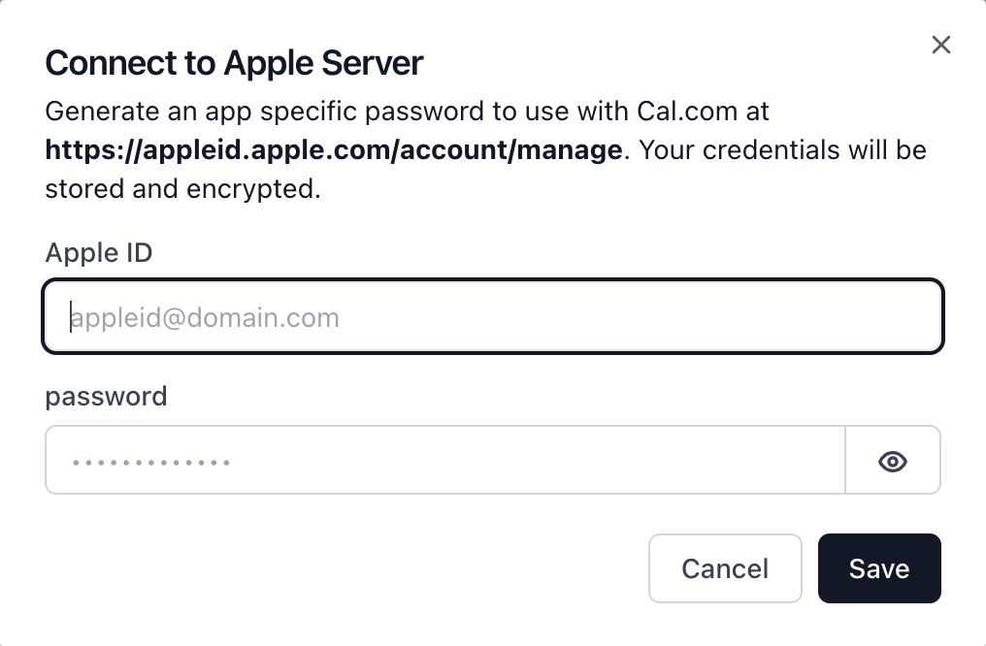Screen dimensions: 986x646
Task: Click the "Apple ID" field label
Action: [99, 252]
